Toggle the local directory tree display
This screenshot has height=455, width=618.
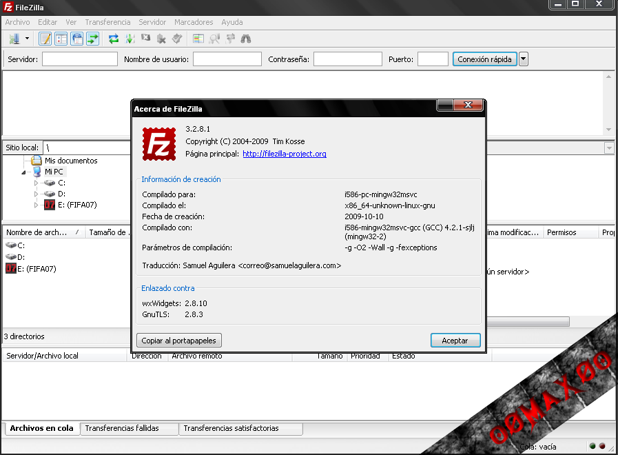tap(61, 39)
